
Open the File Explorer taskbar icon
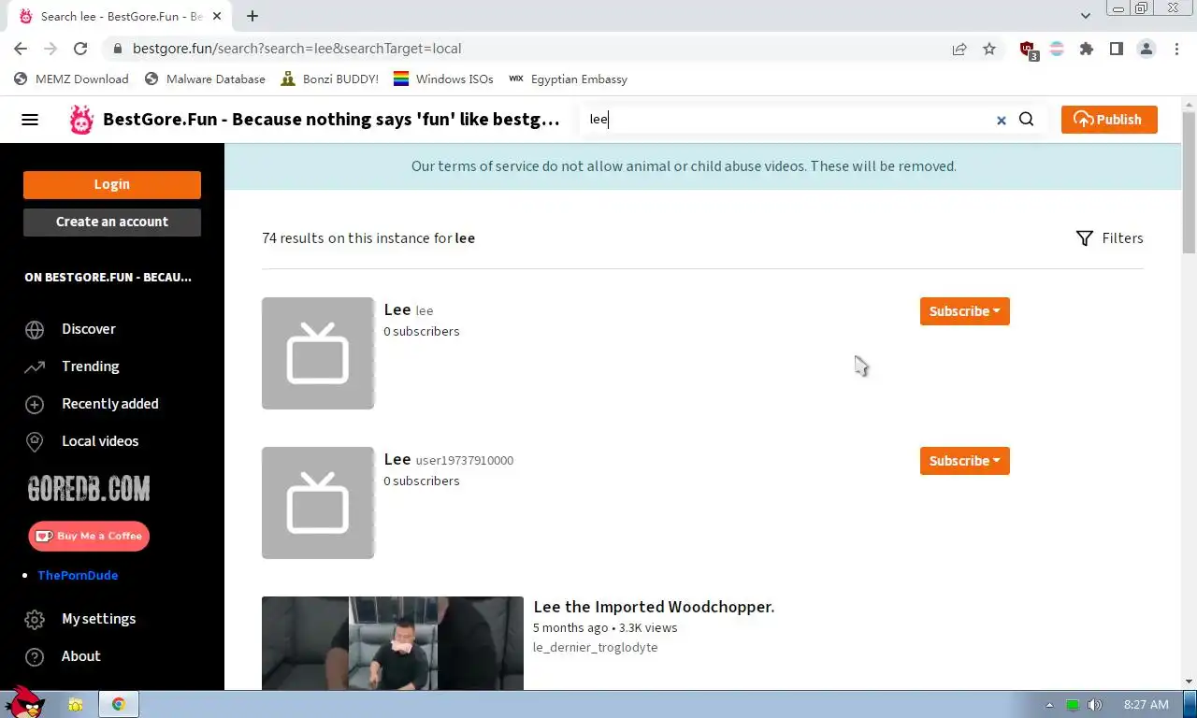pos(76,704)
